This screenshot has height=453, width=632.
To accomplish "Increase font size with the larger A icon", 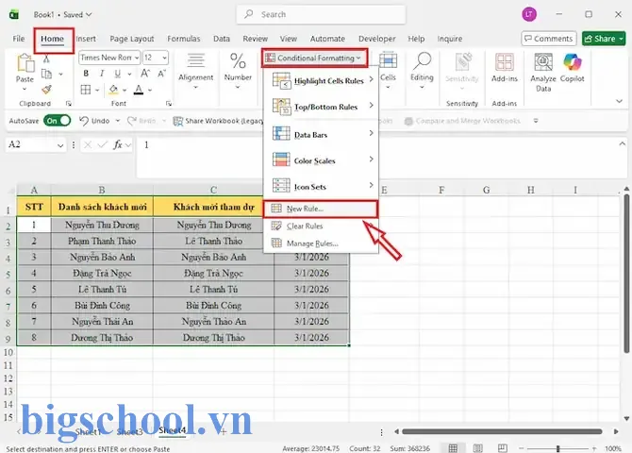I will (x=145, y=74).
